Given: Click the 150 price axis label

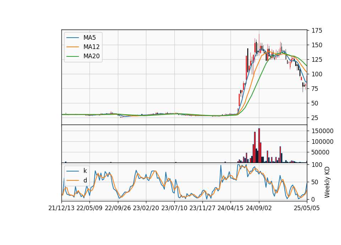Looking at the screenshot, I should 317,45.
